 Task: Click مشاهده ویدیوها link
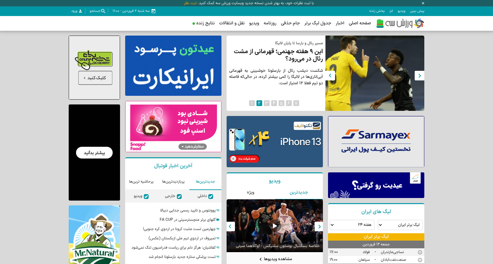(275, 259)
